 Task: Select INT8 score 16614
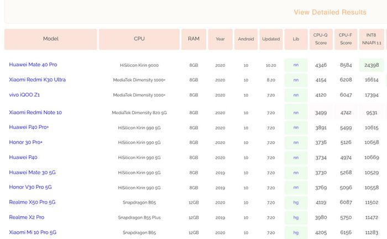coord(372,80)
